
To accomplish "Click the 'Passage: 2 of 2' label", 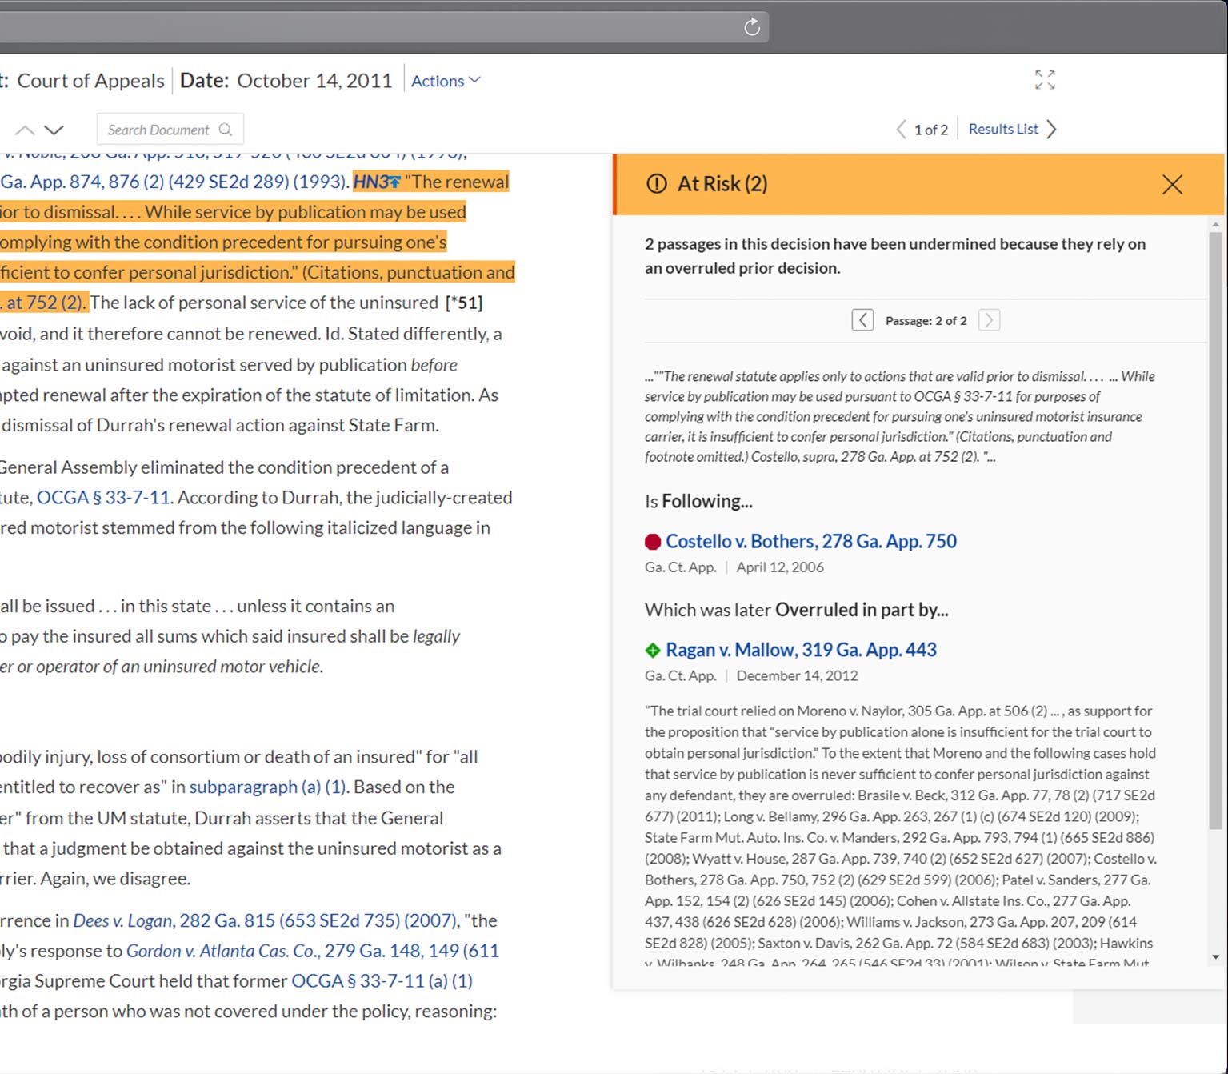I will pyautogui.click(x=926, y=321).
